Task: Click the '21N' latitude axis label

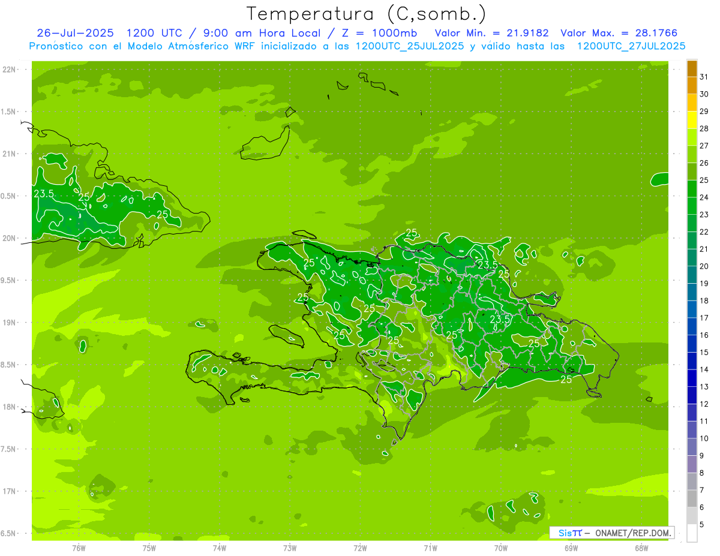Action: click(x=8, y=154)
